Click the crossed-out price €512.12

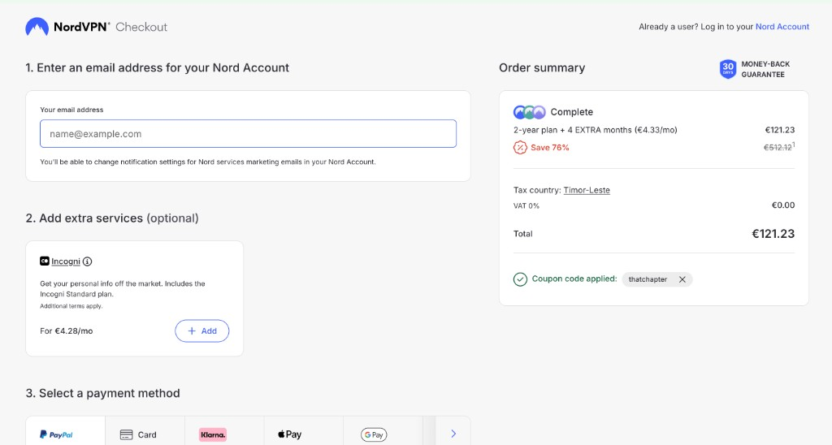tap(778, 148)
